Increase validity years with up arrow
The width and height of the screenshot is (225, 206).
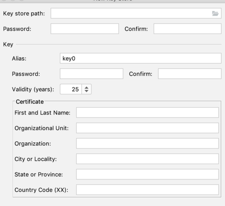86,88
